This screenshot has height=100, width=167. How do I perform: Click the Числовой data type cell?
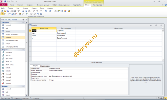pyautogui.click(x=66, y=36)
